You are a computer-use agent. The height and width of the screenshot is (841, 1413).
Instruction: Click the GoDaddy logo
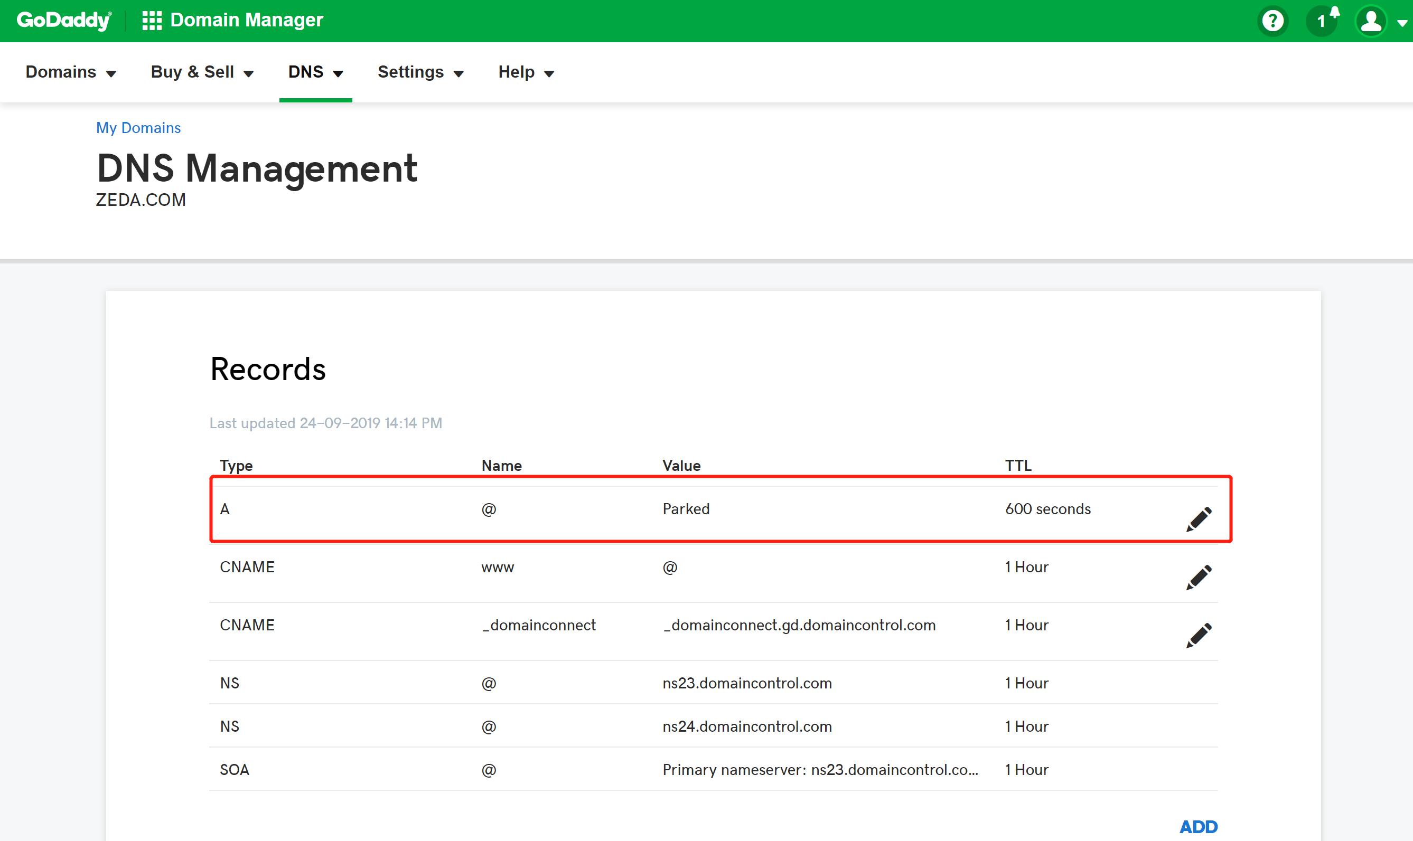[63, 21]
